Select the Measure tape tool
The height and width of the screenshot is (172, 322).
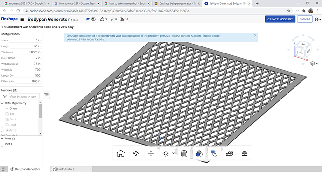[230, 153]
